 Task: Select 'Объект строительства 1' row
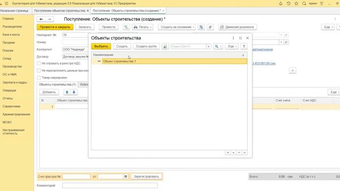click(x=169, y=62)
